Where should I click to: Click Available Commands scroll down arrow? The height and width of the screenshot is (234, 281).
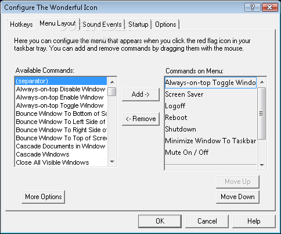[x=112, y=162]
